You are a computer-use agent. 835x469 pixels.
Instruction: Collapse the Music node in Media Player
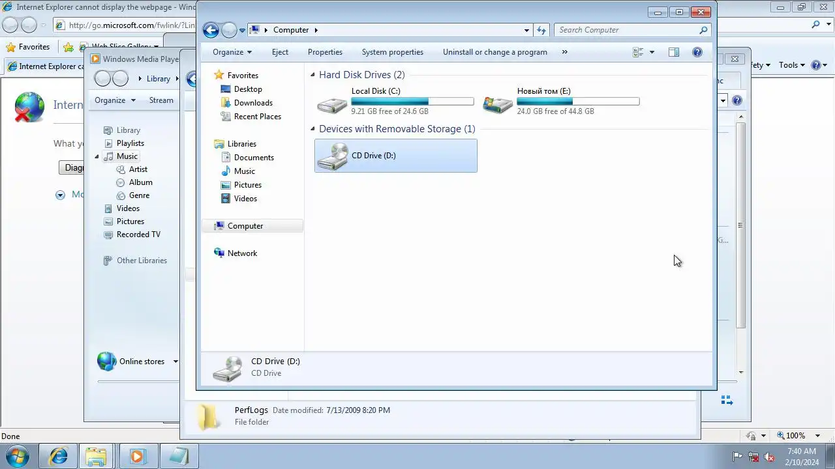[97, 156]
